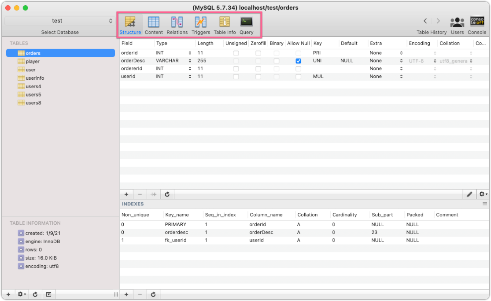The width and height of the screenshot is (491, 301).
Task: Go forward in Table History
Action: pos(438,21)
